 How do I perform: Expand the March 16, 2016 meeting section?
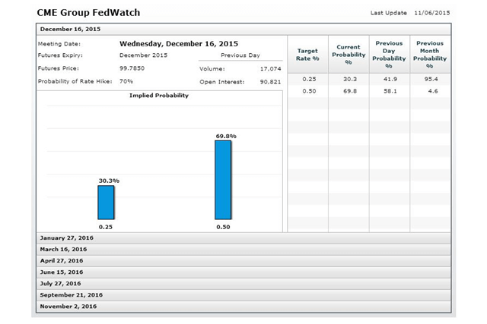tap(243, 250)
